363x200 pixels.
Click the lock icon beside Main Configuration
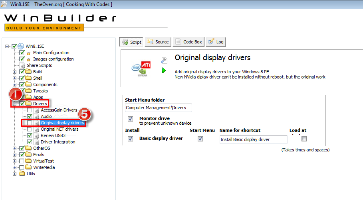(28, 53)
